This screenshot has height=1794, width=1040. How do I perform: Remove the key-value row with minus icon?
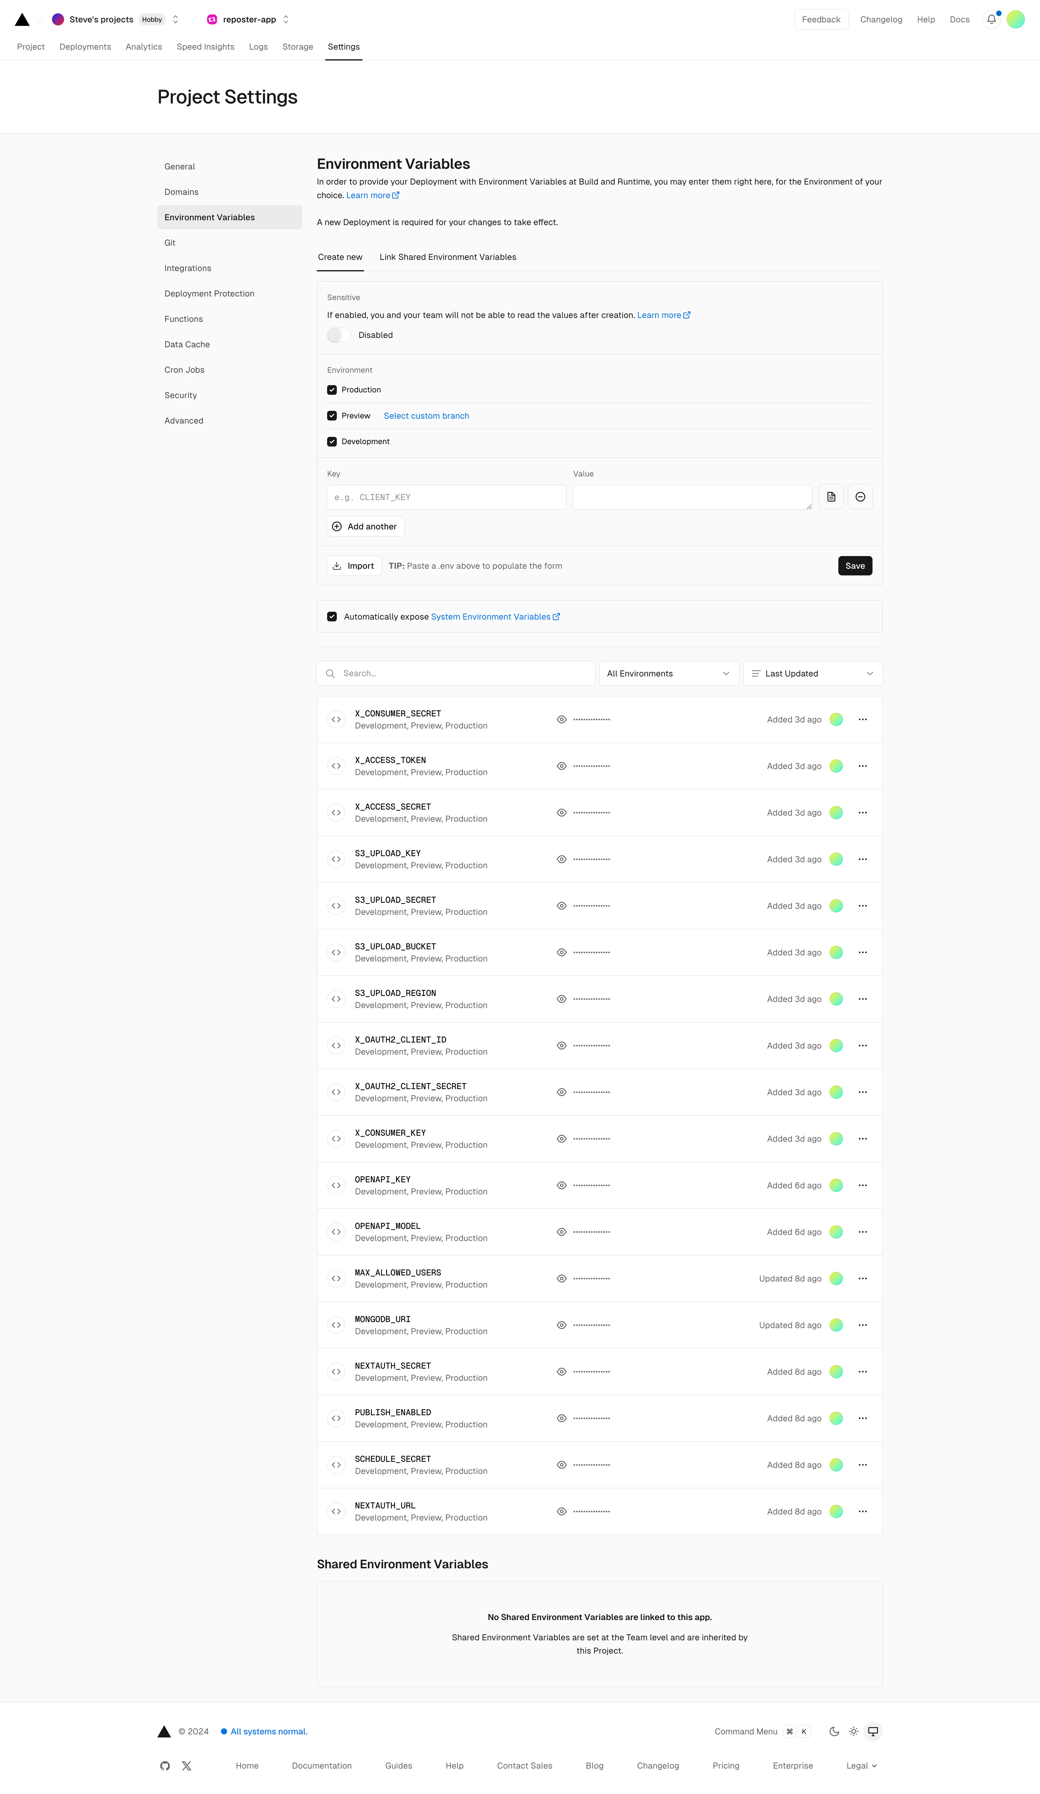[860, 497]
